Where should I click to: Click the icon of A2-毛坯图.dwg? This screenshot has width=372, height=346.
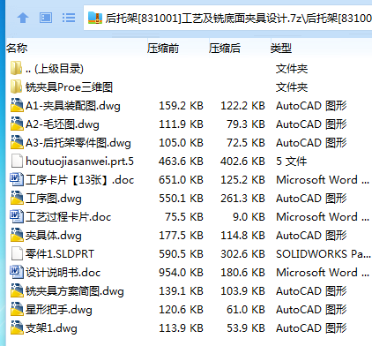coord(17,124)
